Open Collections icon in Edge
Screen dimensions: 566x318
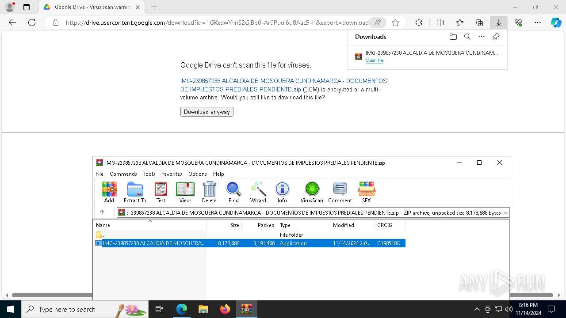(479, 23)
